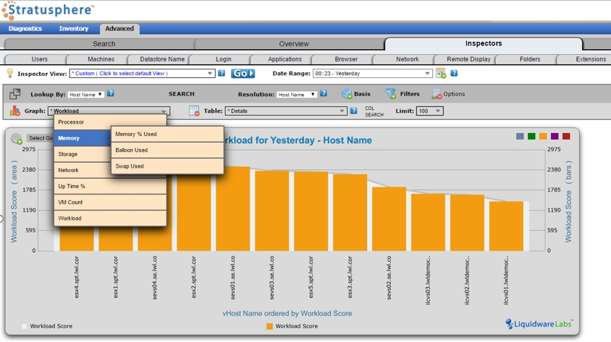This screenshot has width=611, height=342.
Task: Switch to the Advanced tab
Action: 119,29
